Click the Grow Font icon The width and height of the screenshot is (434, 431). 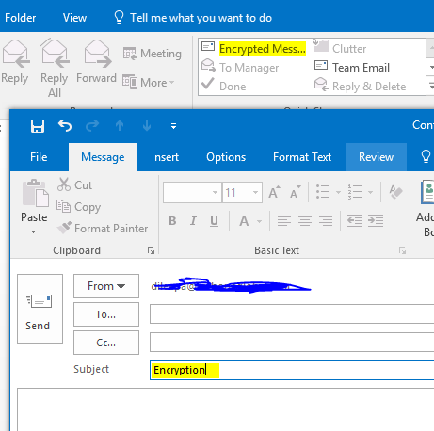(x=274, y=192)
